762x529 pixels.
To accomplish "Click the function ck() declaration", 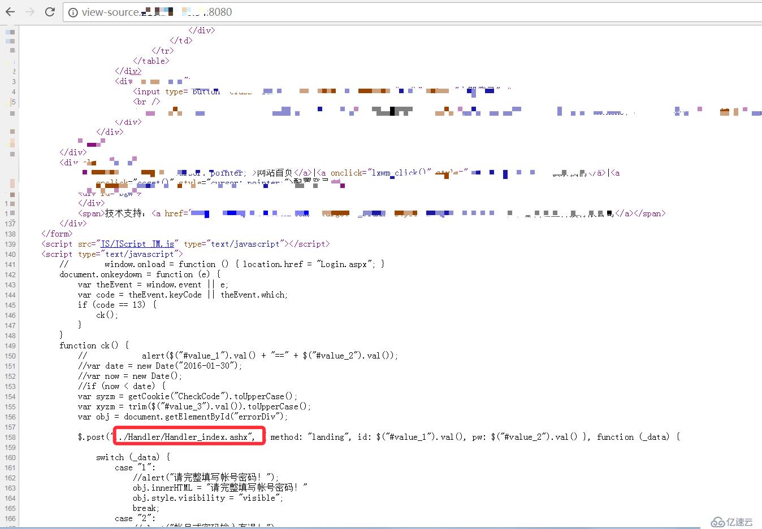I will (x=94, y=346).
